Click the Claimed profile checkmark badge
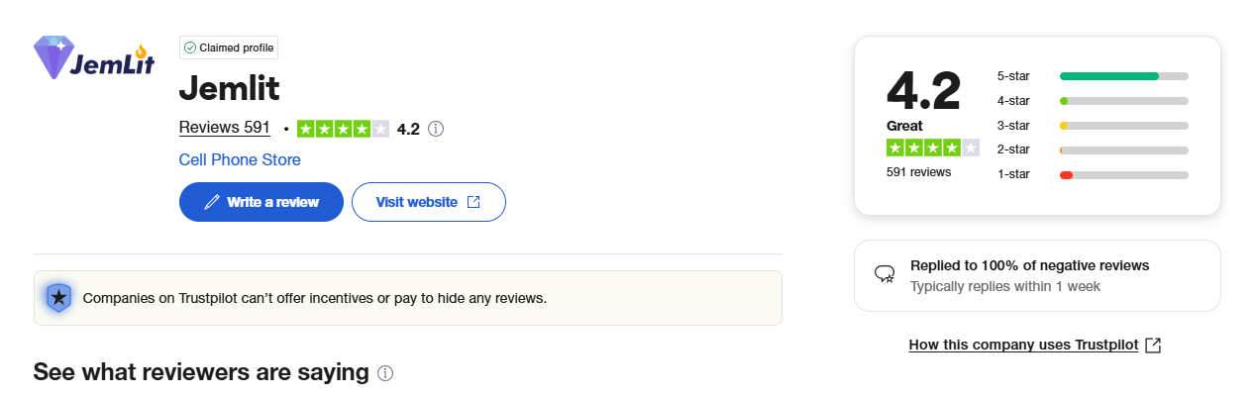The height and width of the screenshot is (399, 1255). [x=229, y=48]
